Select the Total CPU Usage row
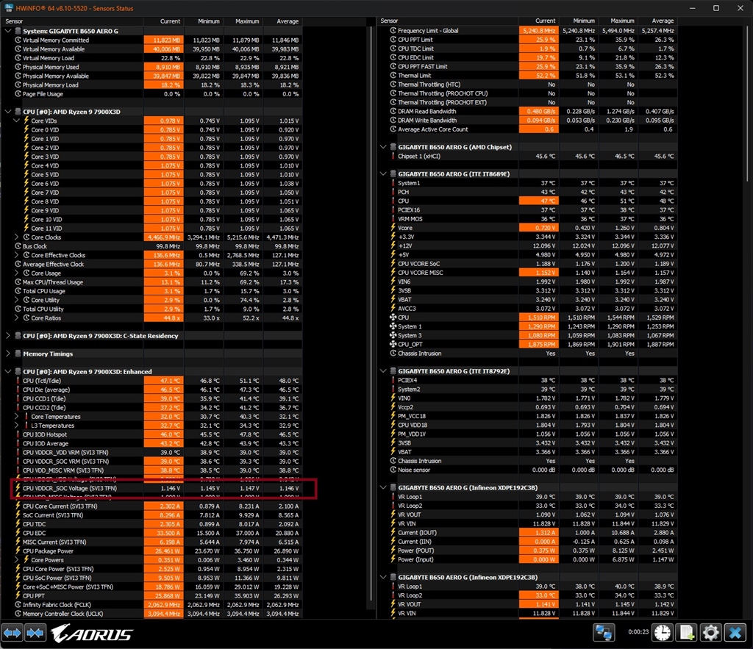 click(x=151, y=291)
